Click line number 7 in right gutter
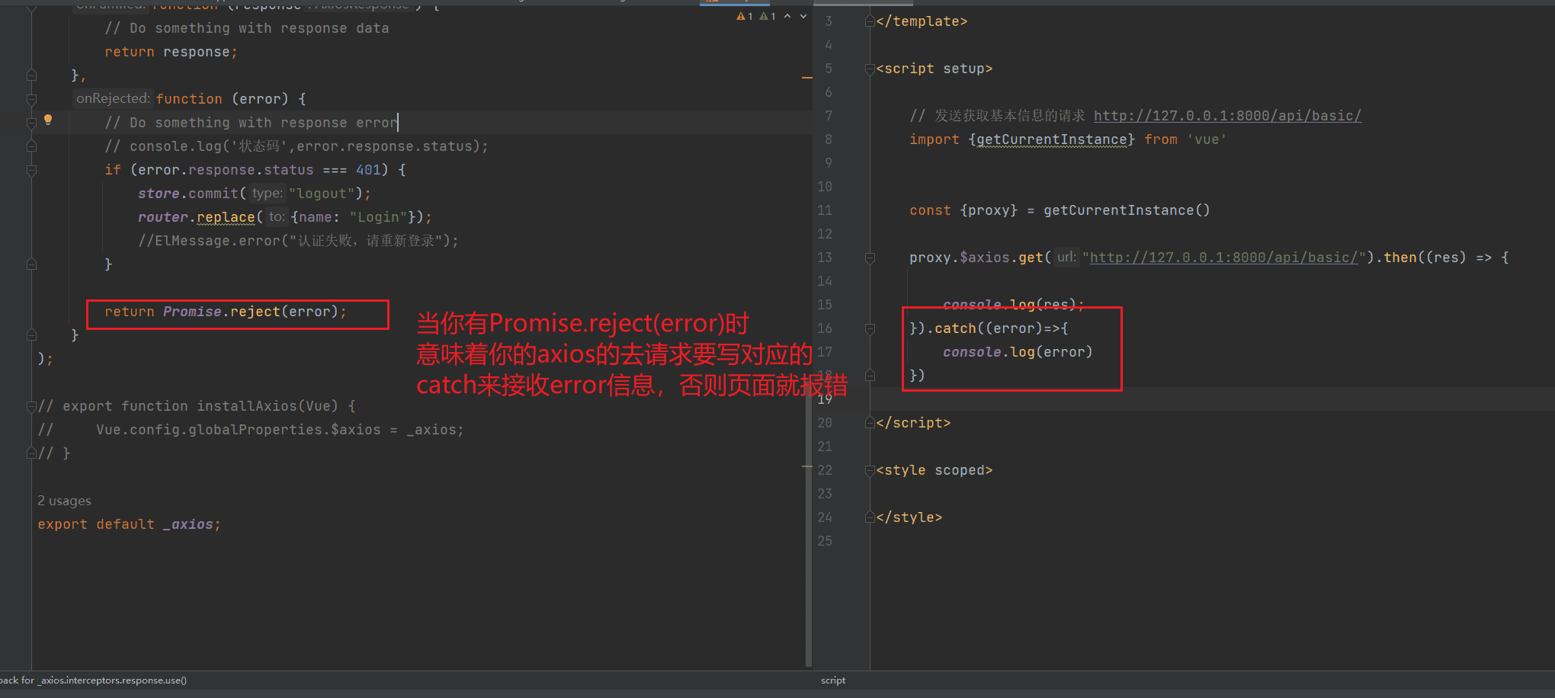1555x698 pixels. [829, 116]
